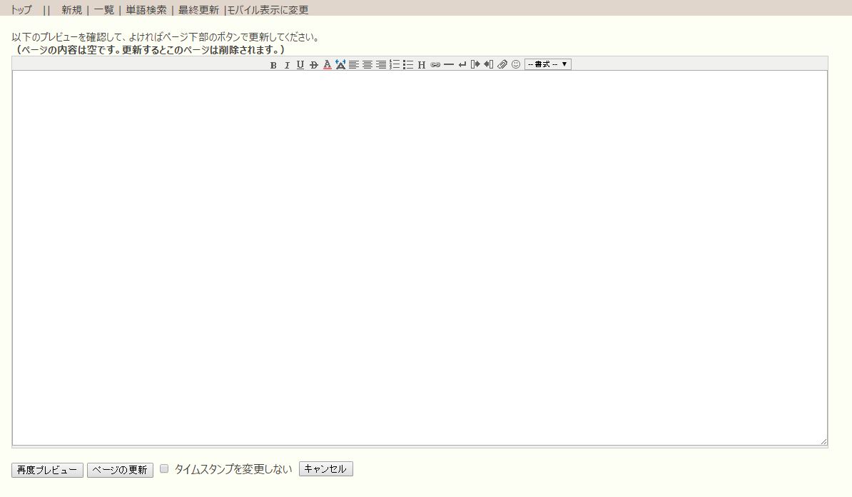
Task: Insert a hyperlink with link icon
Action: coord(435,65)
